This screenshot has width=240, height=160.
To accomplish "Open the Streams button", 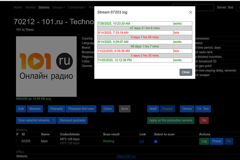I will pos(35,109).
